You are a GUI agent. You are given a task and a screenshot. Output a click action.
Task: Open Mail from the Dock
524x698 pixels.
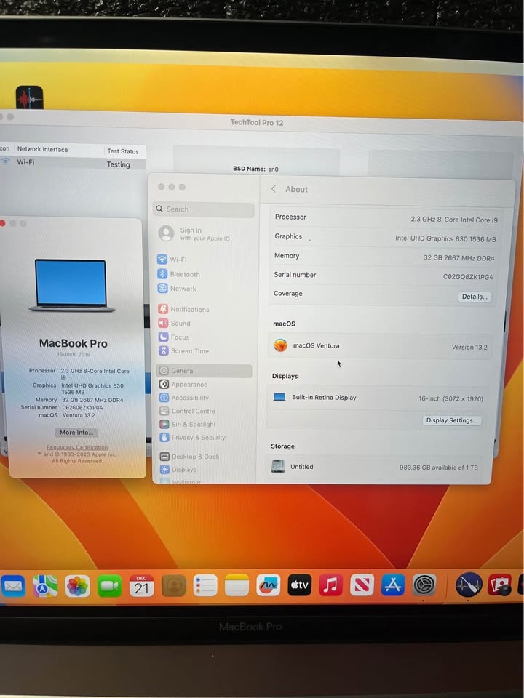[12, 586]
